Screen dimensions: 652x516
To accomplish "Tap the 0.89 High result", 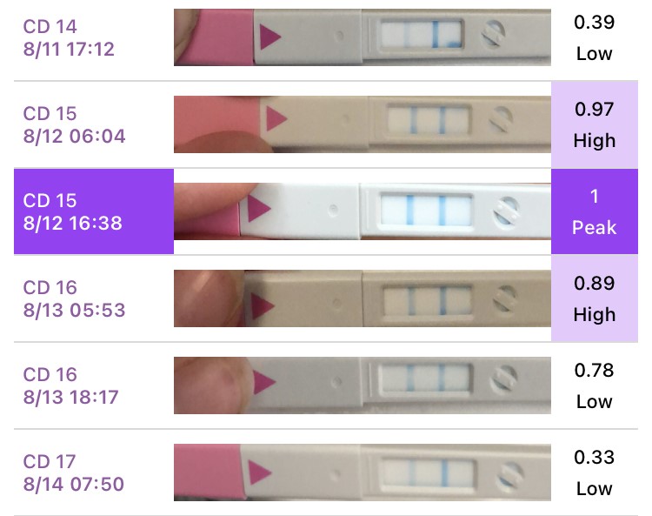I will pyautogui.click(x=595, y=299).
